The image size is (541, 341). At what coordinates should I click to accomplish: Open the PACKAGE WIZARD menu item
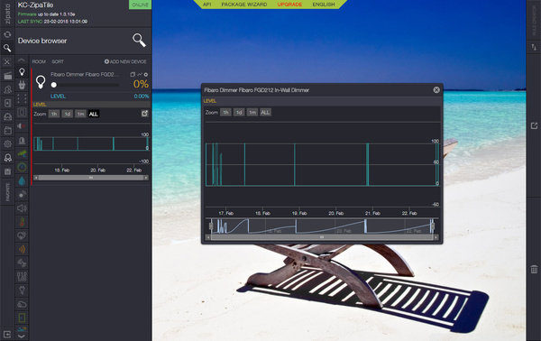[244, 5]
